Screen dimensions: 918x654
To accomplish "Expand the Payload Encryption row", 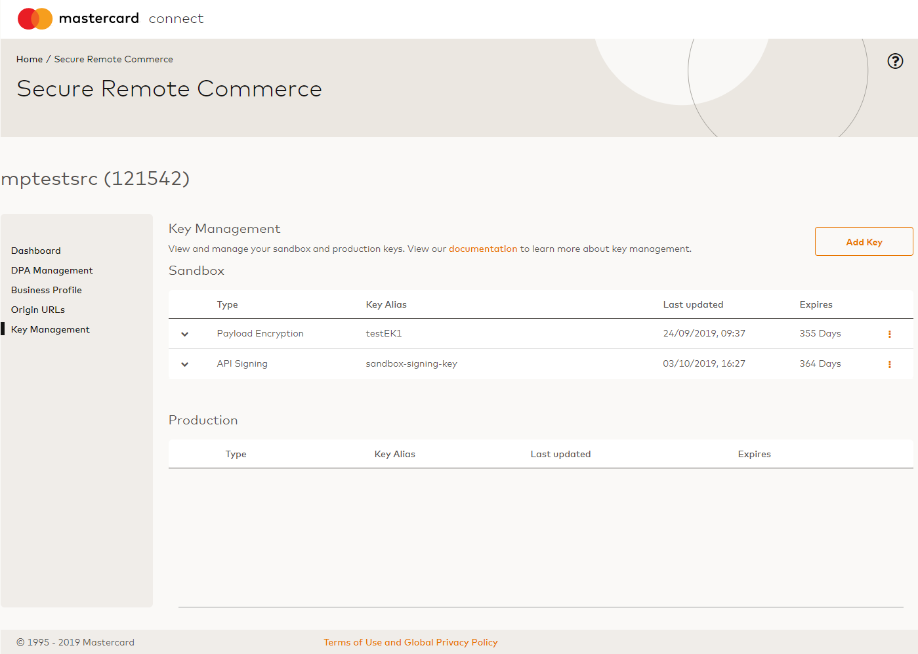I will 185,334.
